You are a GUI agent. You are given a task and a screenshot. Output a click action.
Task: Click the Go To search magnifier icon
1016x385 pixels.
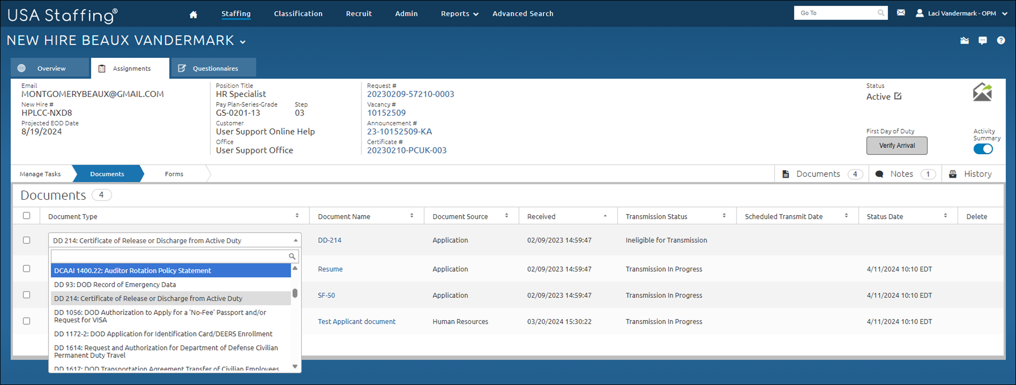881,13
